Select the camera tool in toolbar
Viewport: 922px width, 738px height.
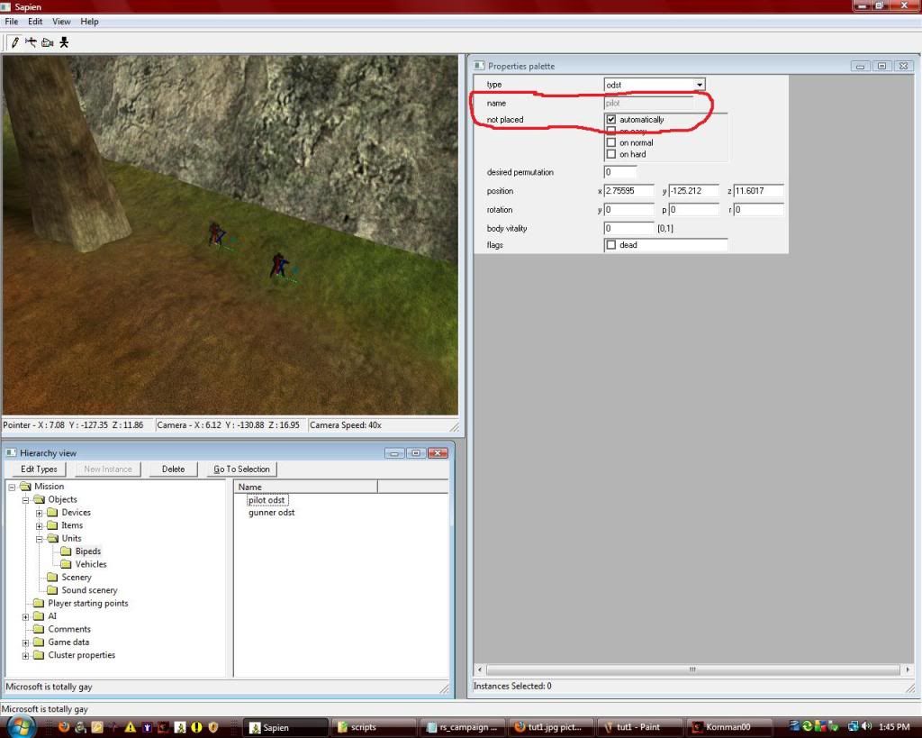click(48, 42)
